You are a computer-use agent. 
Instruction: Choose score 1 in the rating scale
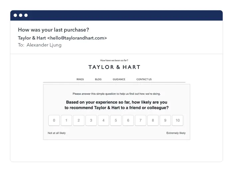click(x=66, y=121)
